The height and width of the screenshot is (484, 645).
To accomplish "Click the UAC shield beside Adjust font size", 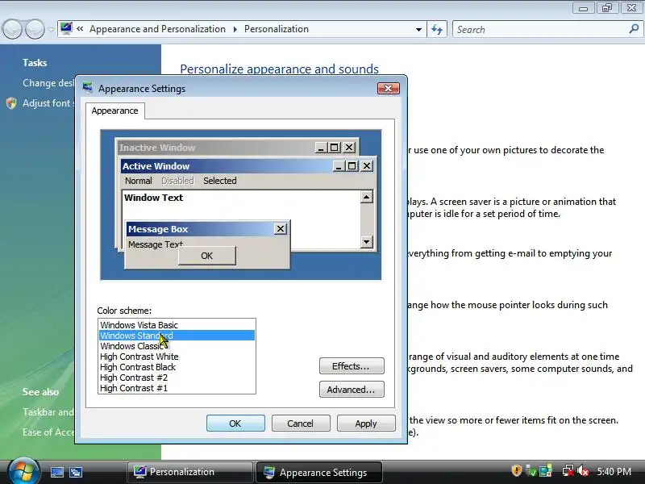I will [11, 103].
